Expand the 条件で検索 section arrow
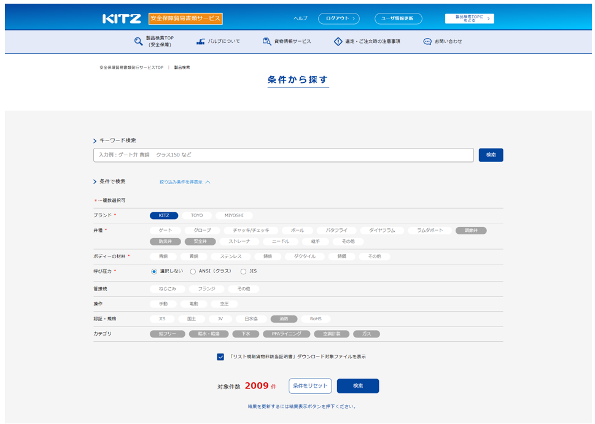 95,182
